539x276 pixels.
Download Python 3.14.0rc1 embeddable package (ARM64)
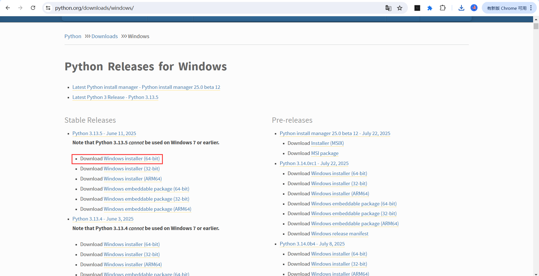pos(355,224)
